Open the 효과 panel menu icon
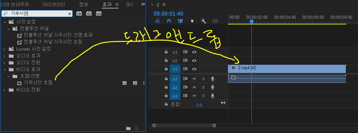358x133 pixels. coord(117,4)
